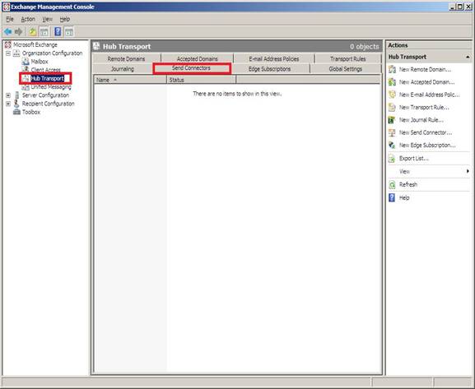Select Organization Configuration tree node
The image size is (475, 389).
pyautogui.click(x=52, y=53)
